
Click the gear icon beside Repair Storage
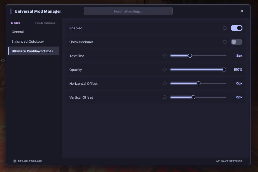(15, 161)
